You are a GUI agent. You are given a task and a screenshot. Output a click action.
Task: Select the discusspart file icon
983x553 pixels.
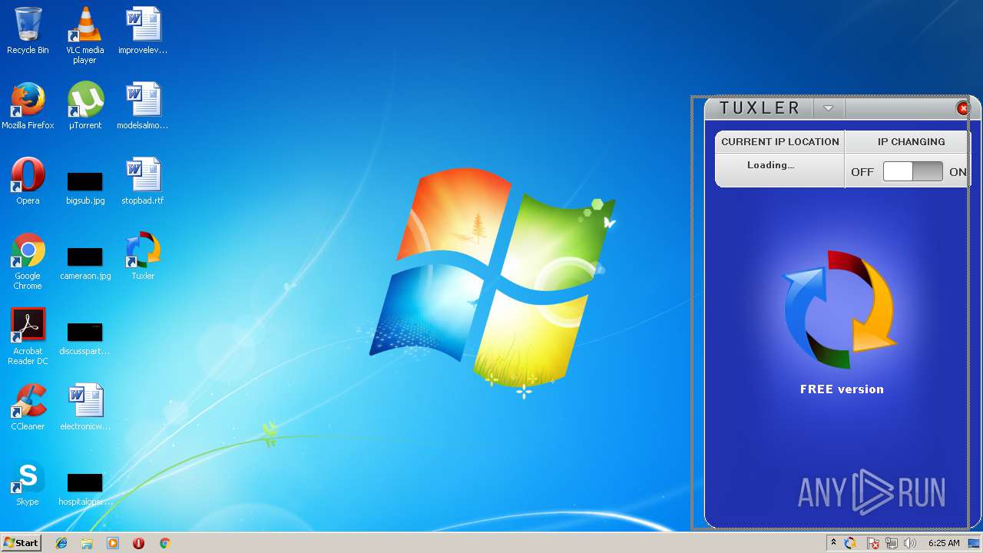coord(84,339)
